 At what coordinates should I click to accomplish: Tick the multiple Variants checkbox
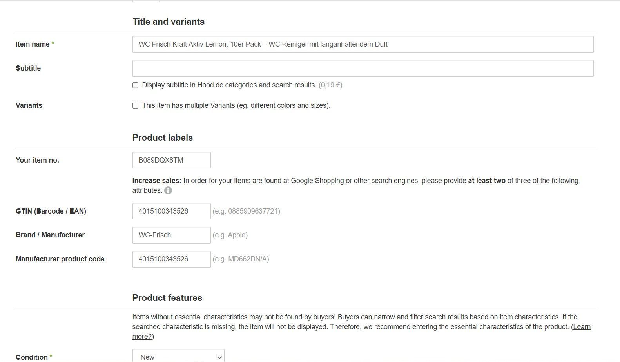(136, 106)
